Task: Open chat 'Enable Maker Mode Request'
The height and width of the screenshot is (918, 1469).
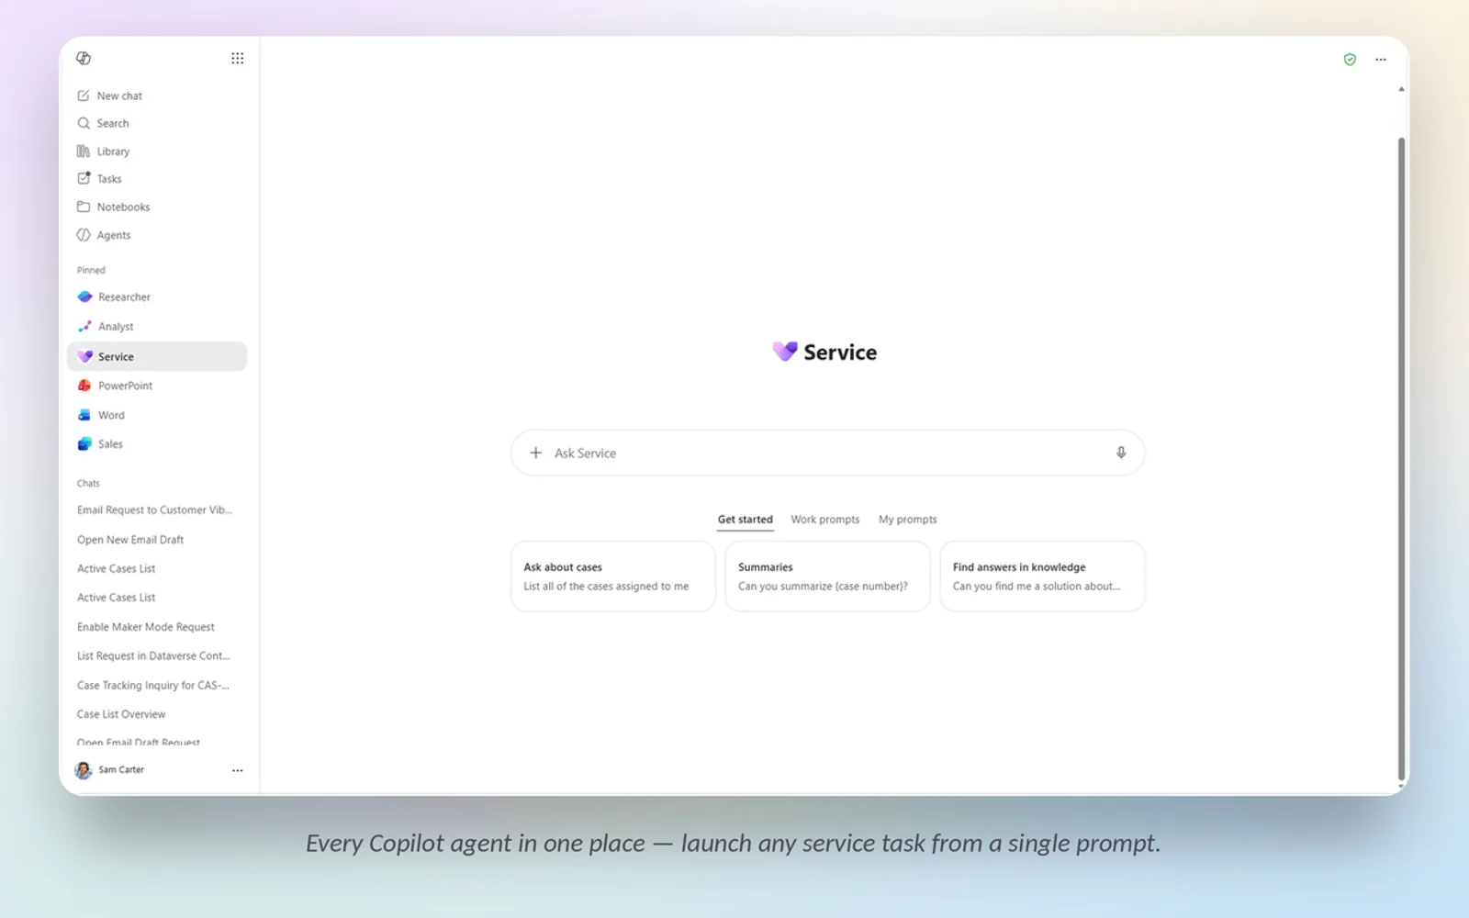Action: (x=146, y=627)
